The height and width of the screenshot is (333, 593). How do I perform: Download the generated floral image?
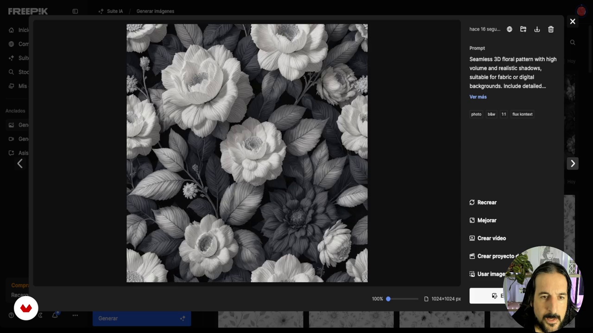[x=537, y=29]
